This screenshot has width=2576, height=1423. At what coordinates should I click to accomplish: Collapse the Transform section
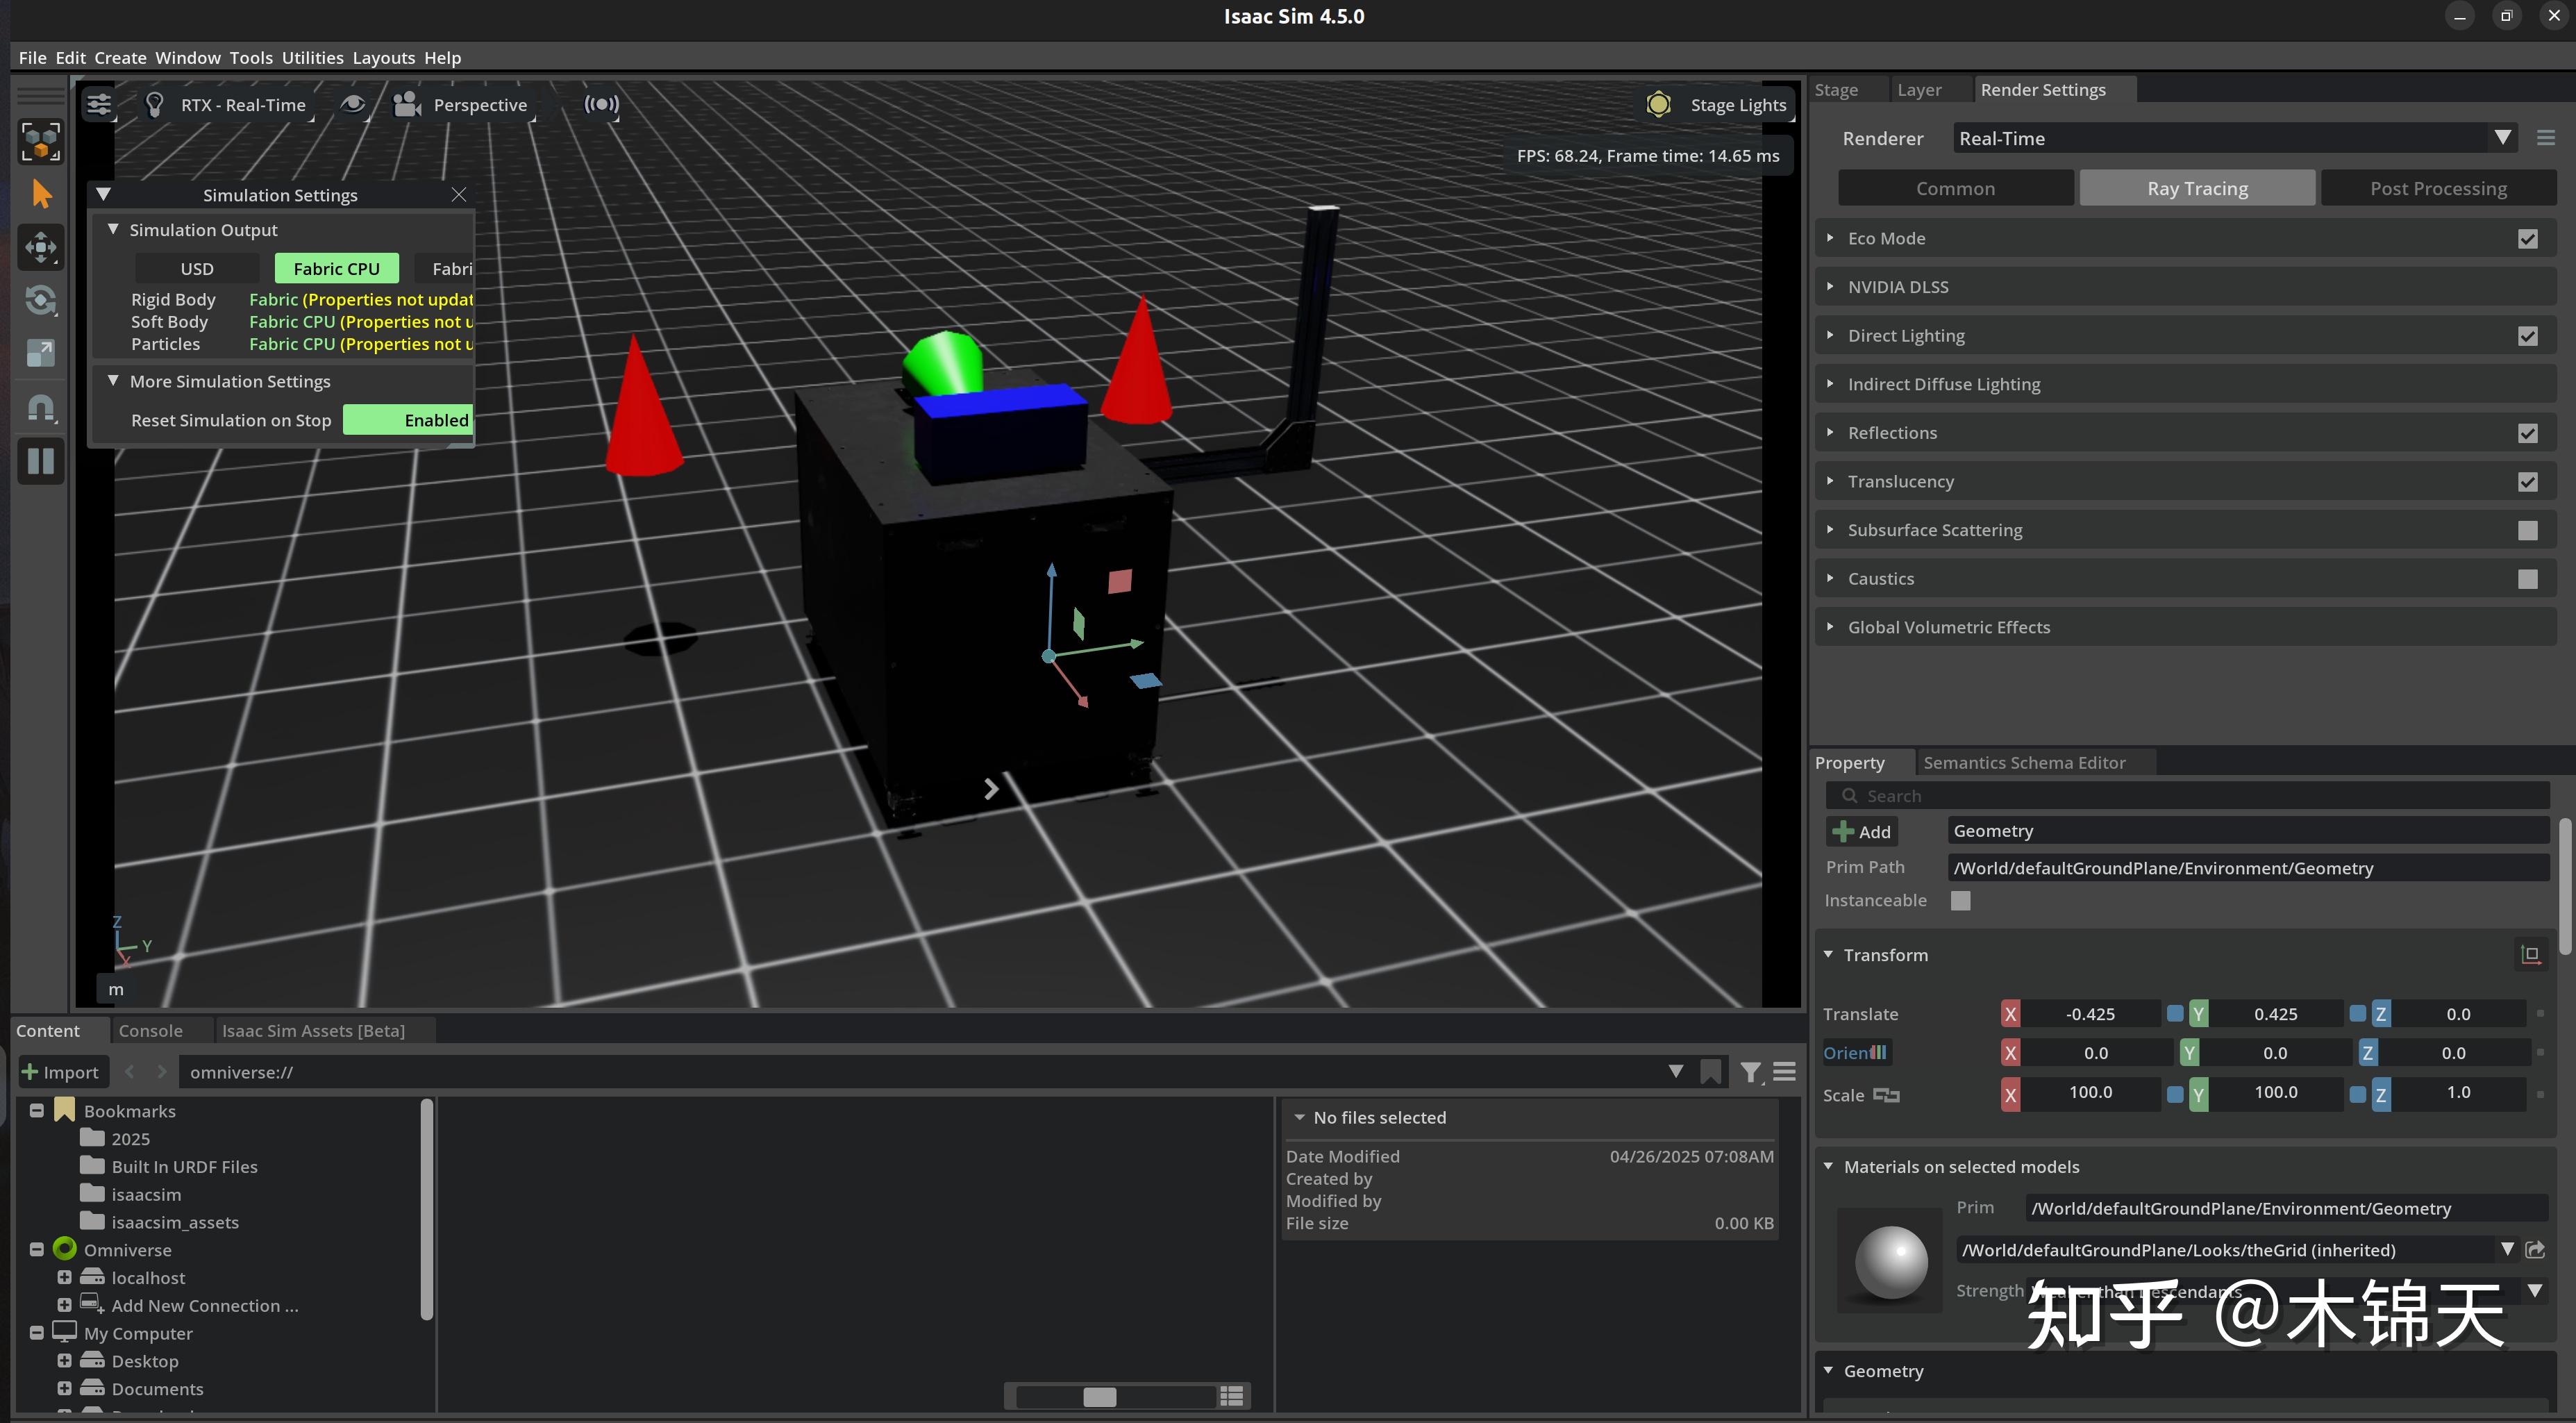[1829, 954]
